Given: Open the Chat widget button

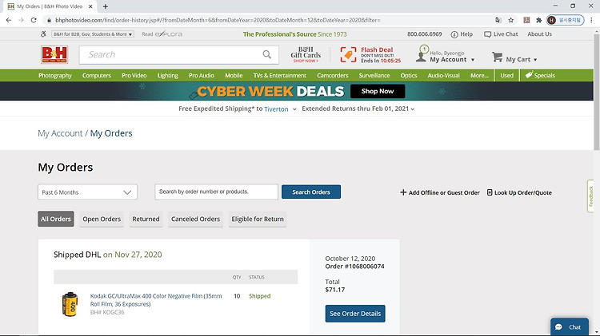Looking at the screenshot, I should coord(570,327).
